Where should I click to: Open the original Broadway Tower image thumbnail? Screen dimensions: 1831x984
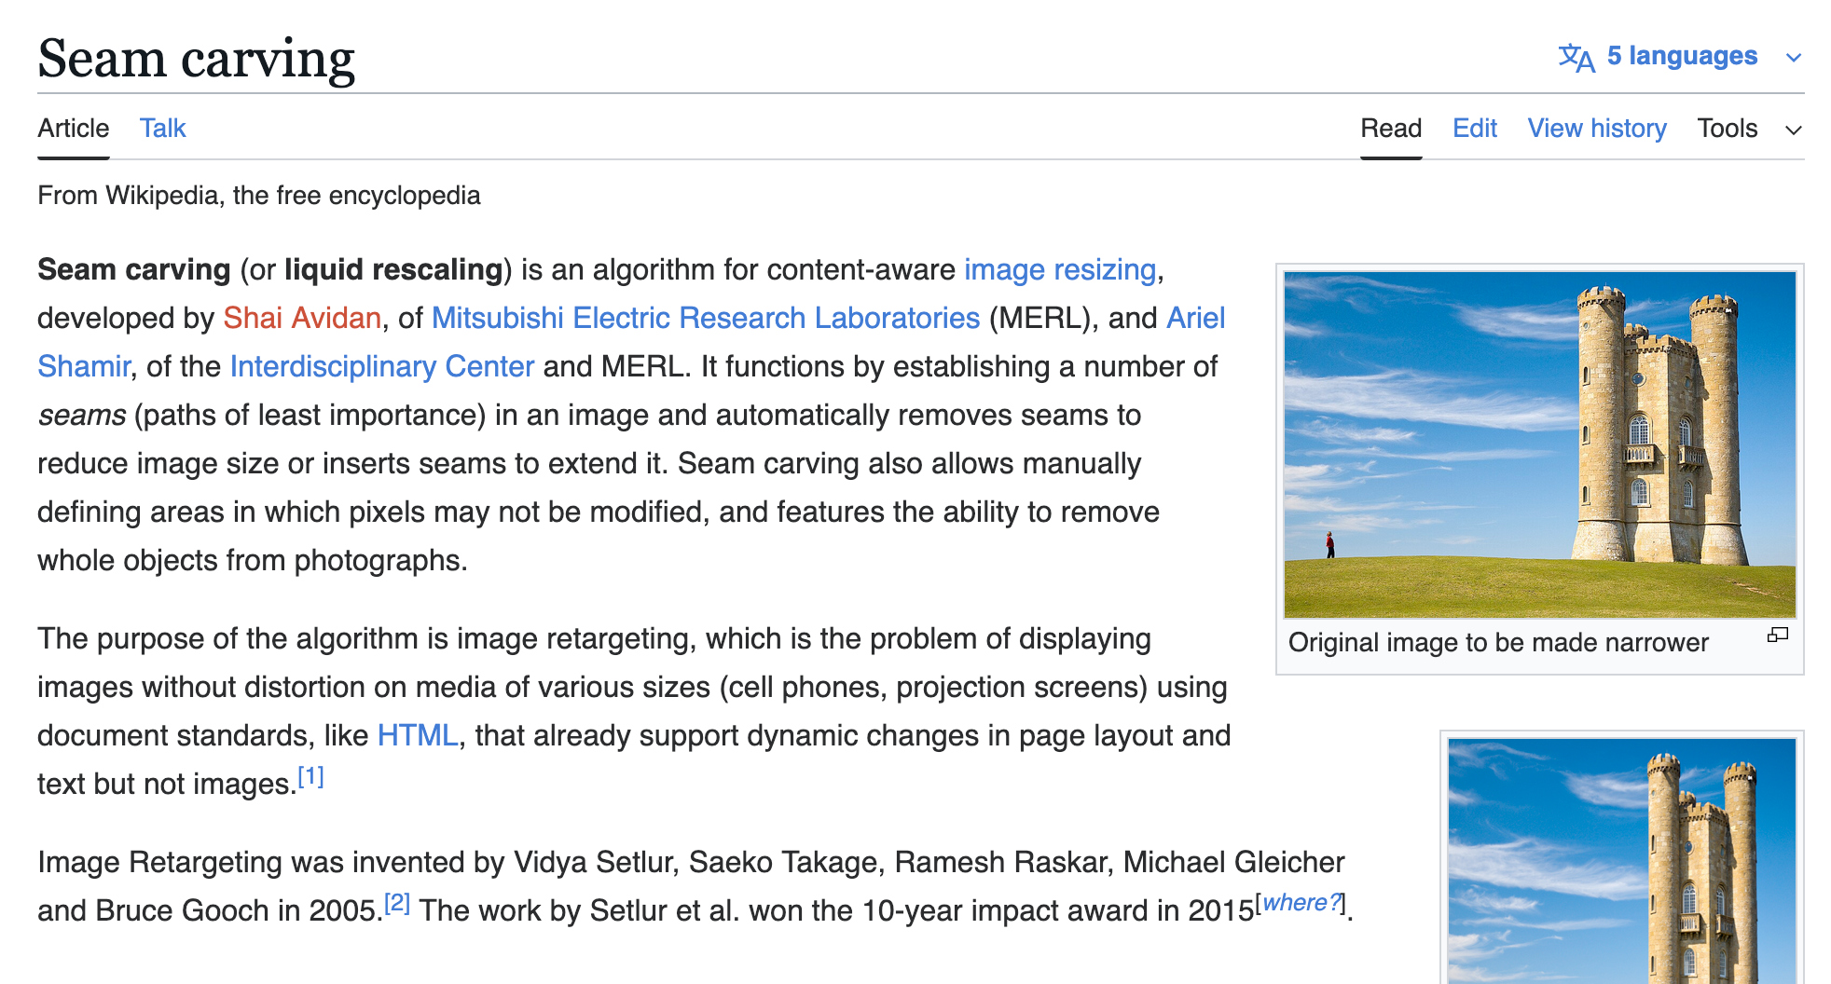(x=1539, y=444)
